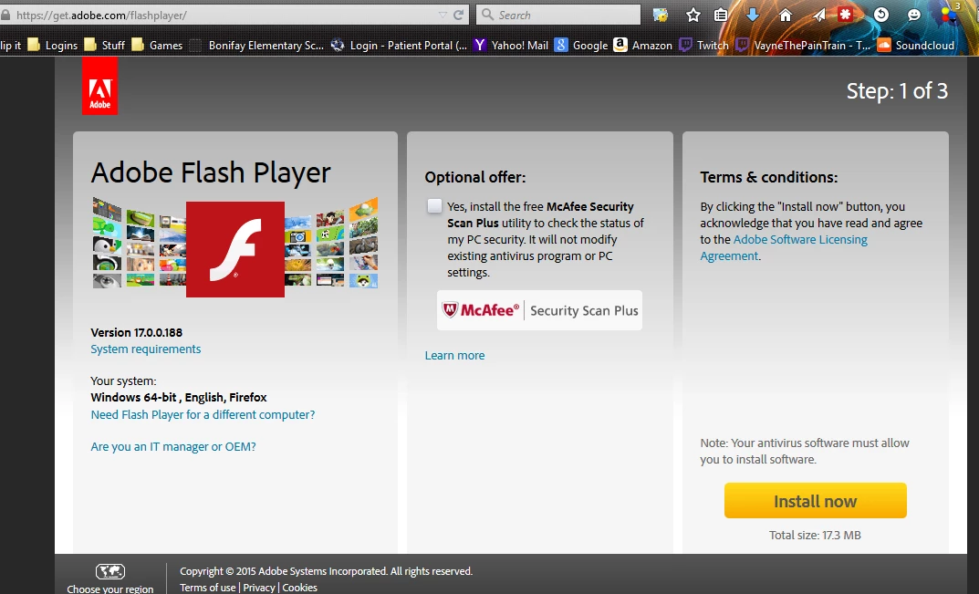This screenshot has height=594, width=979.
Task: Show bookmarks list icon in toolbar
Action: pos(721,15)
